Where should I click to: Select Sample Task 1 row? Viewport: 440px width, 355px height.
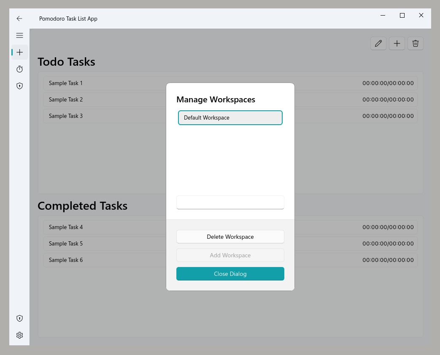(230, 83)
